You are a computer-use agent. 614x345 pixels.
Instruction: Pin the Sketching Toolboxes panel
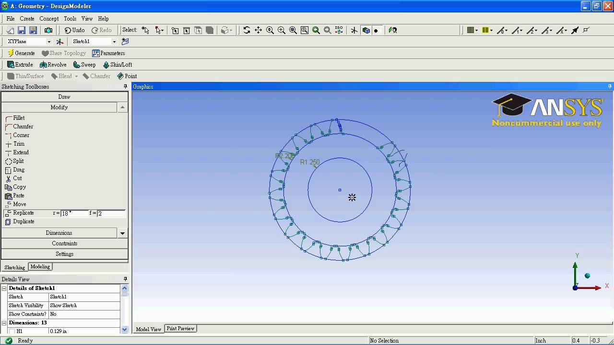coord(125,87)
